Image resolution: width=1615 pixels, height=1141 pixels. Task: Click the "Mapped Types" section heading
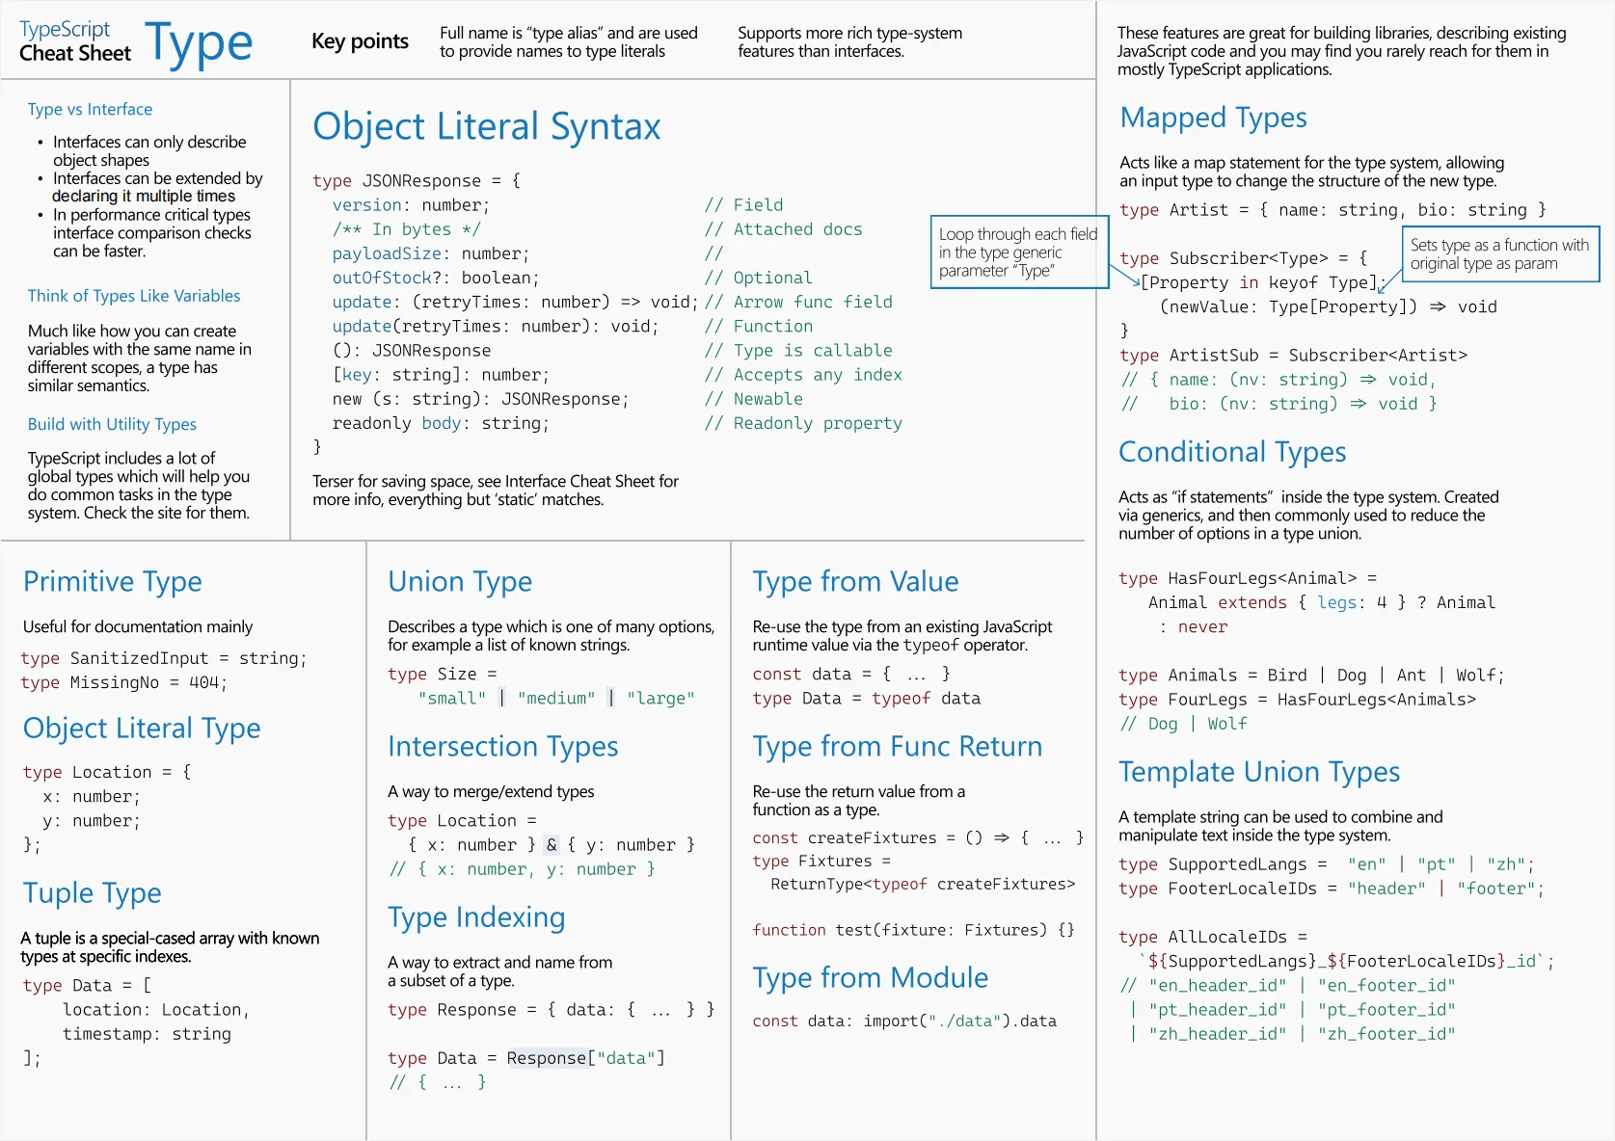point(1213,118)
